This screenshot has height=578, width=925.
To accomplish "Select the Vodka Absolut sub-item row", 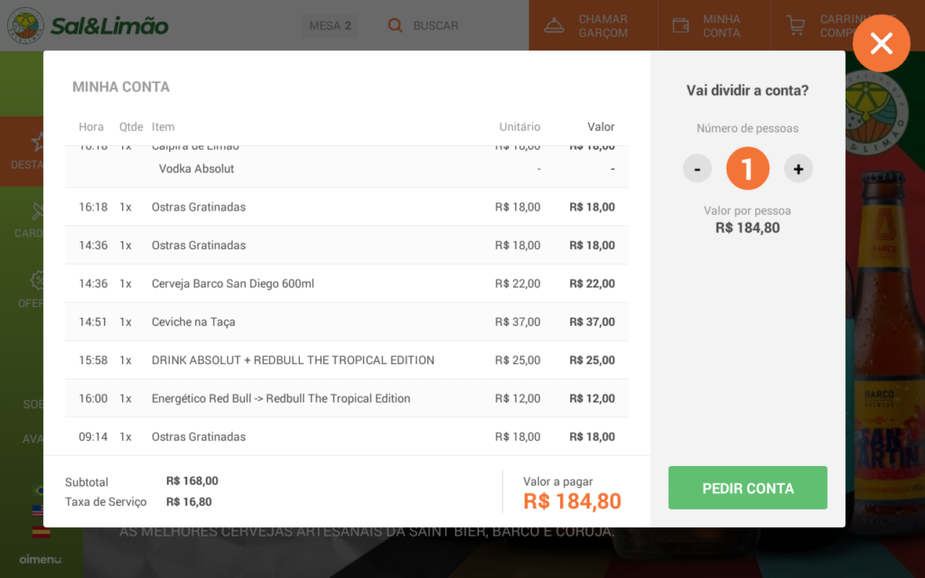I will pos(346,169).
